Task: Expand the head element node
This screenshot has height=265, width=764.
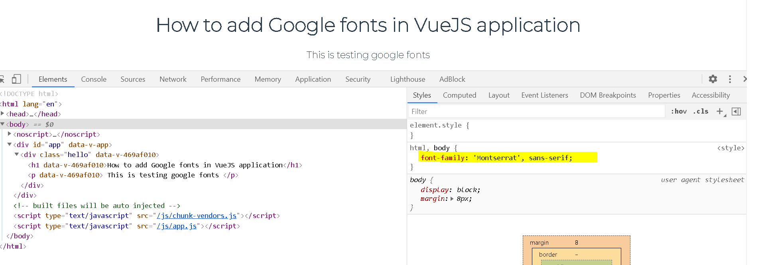Action: [2, 114]
